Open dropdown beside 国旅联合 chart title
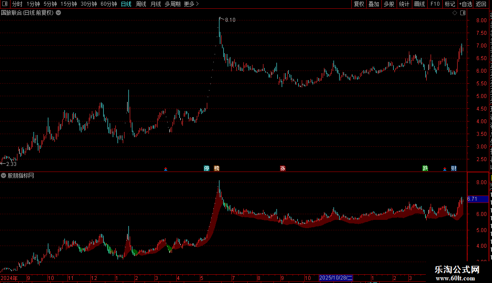492x283 pixels. pos(58,13)
